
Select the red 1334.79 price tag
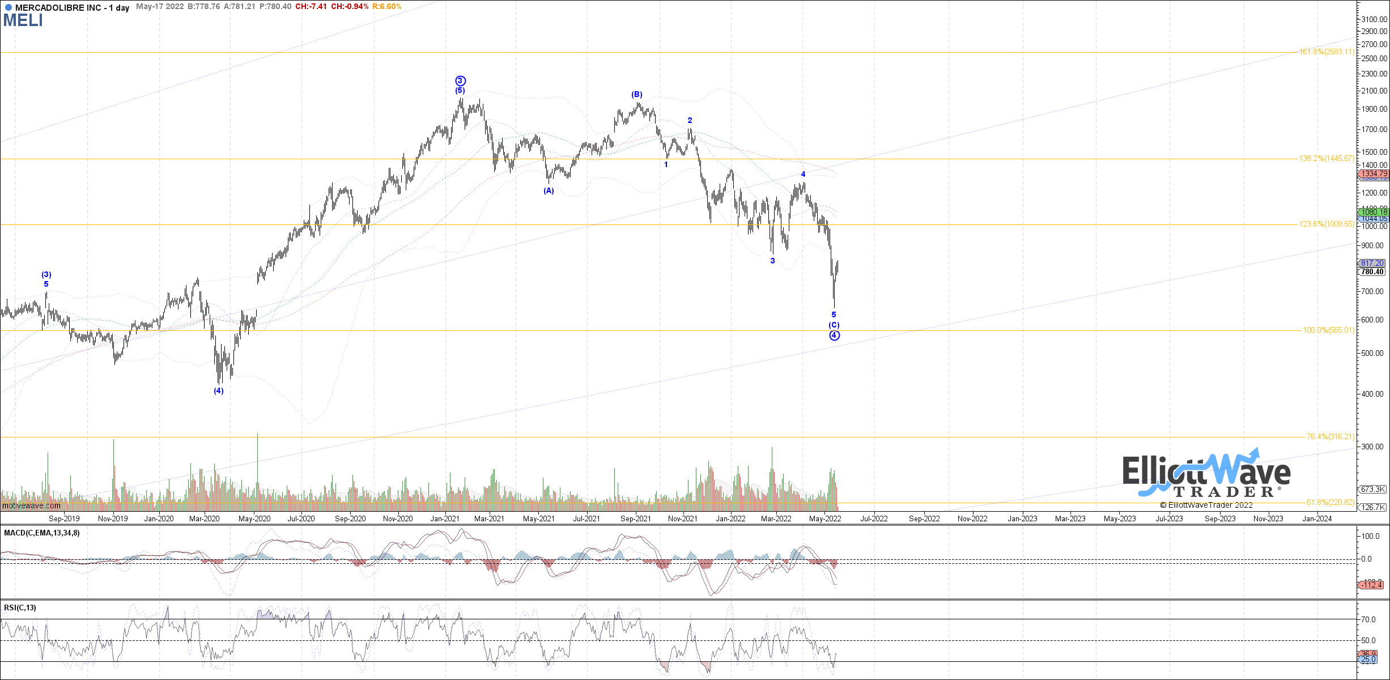(x=1374, y=174)
